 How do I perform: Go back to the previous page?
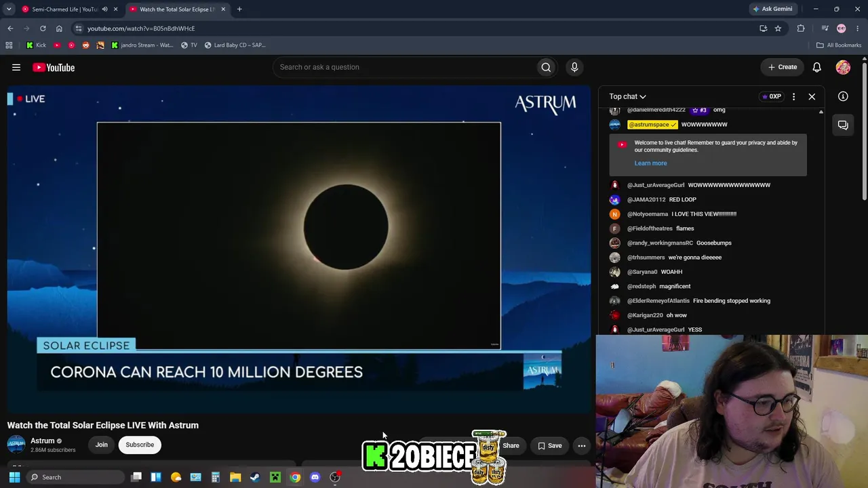coord(10,28)
